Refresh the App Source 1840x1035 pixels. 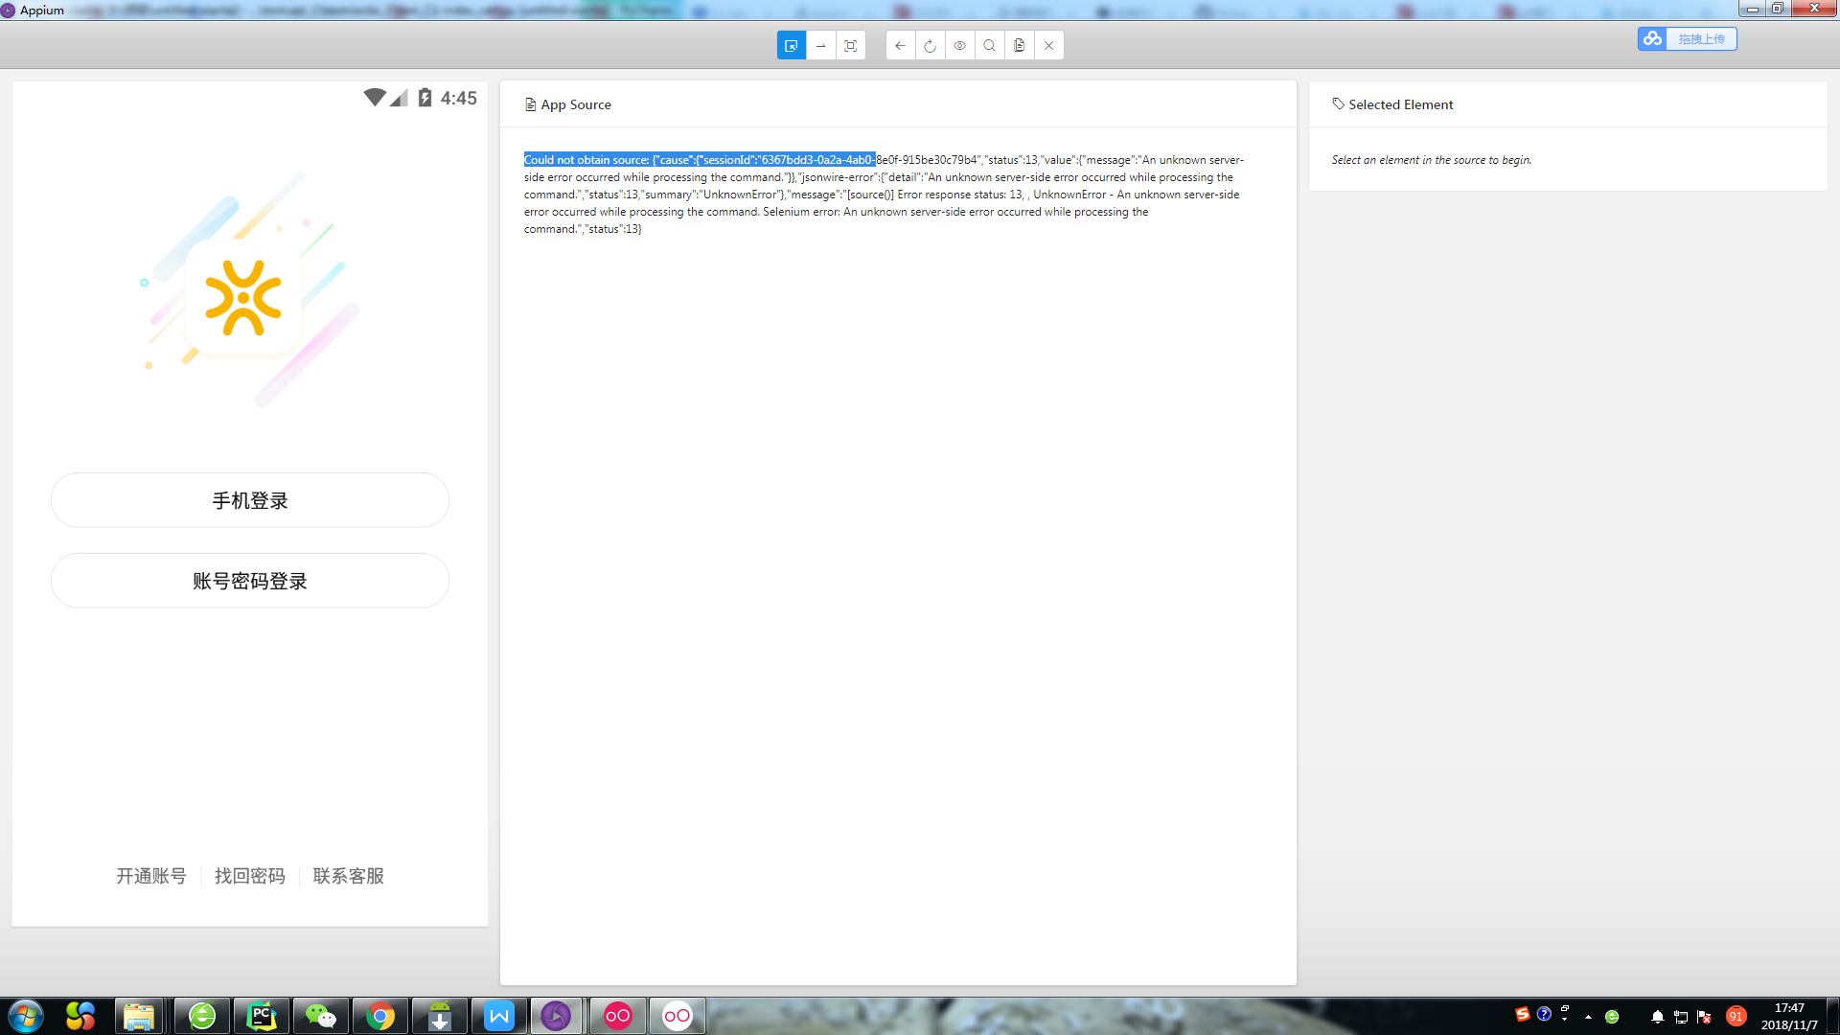tap(930, 45)
